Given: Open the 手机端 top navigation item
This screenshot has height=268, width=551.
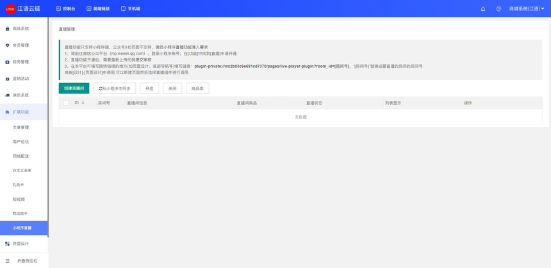Looking at the screenshot, I should click(x=131, y=9).
